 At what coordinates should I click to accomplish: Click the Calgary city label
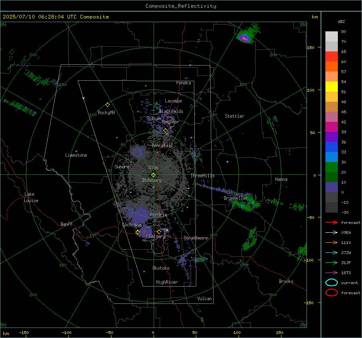157,236
